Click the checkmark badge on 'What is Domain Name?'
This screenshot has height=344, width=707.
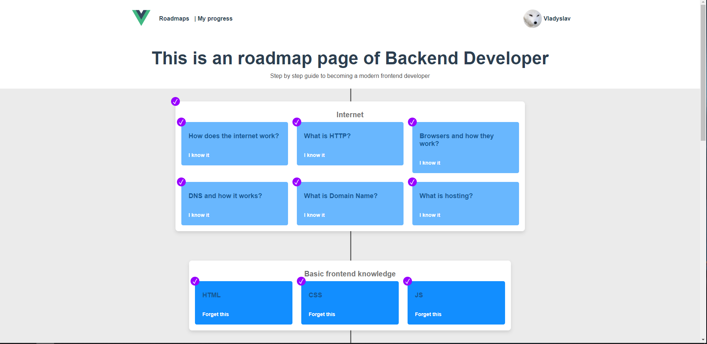[x=297, y=182]
